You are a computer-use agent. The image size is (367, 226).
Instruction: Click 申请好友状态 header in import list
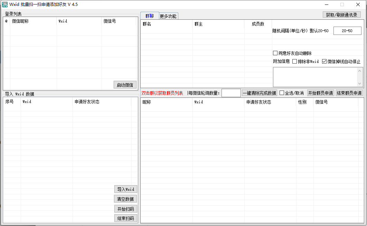coord(102,102)
